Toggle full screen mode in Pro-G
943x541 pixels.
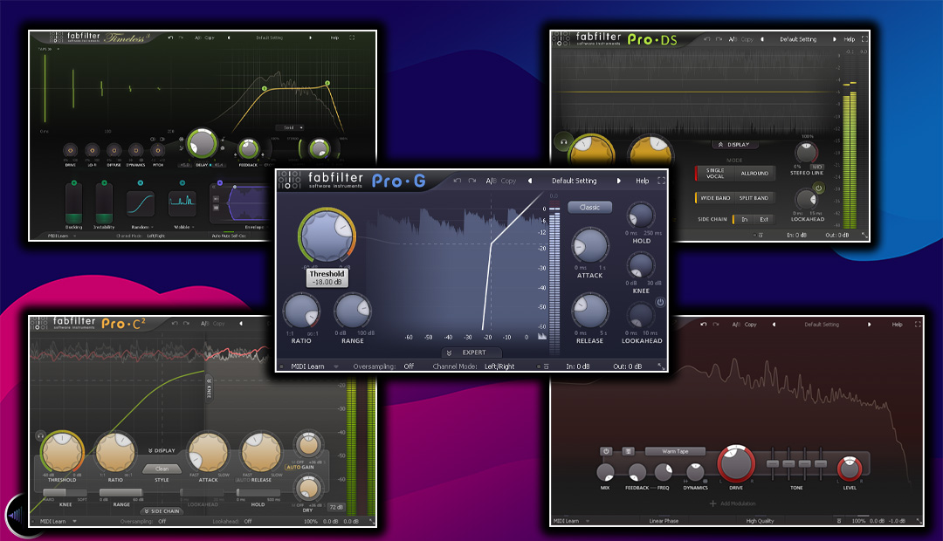tap(661, 181)
